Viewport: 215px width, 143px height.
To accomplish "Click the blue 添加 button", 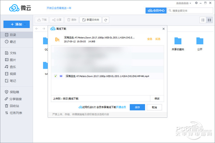I will 16,24.
